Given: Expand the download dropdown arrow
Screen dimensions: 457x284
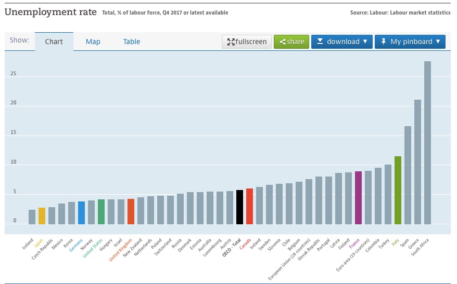Looking at the screenshot, I should 365,42.
